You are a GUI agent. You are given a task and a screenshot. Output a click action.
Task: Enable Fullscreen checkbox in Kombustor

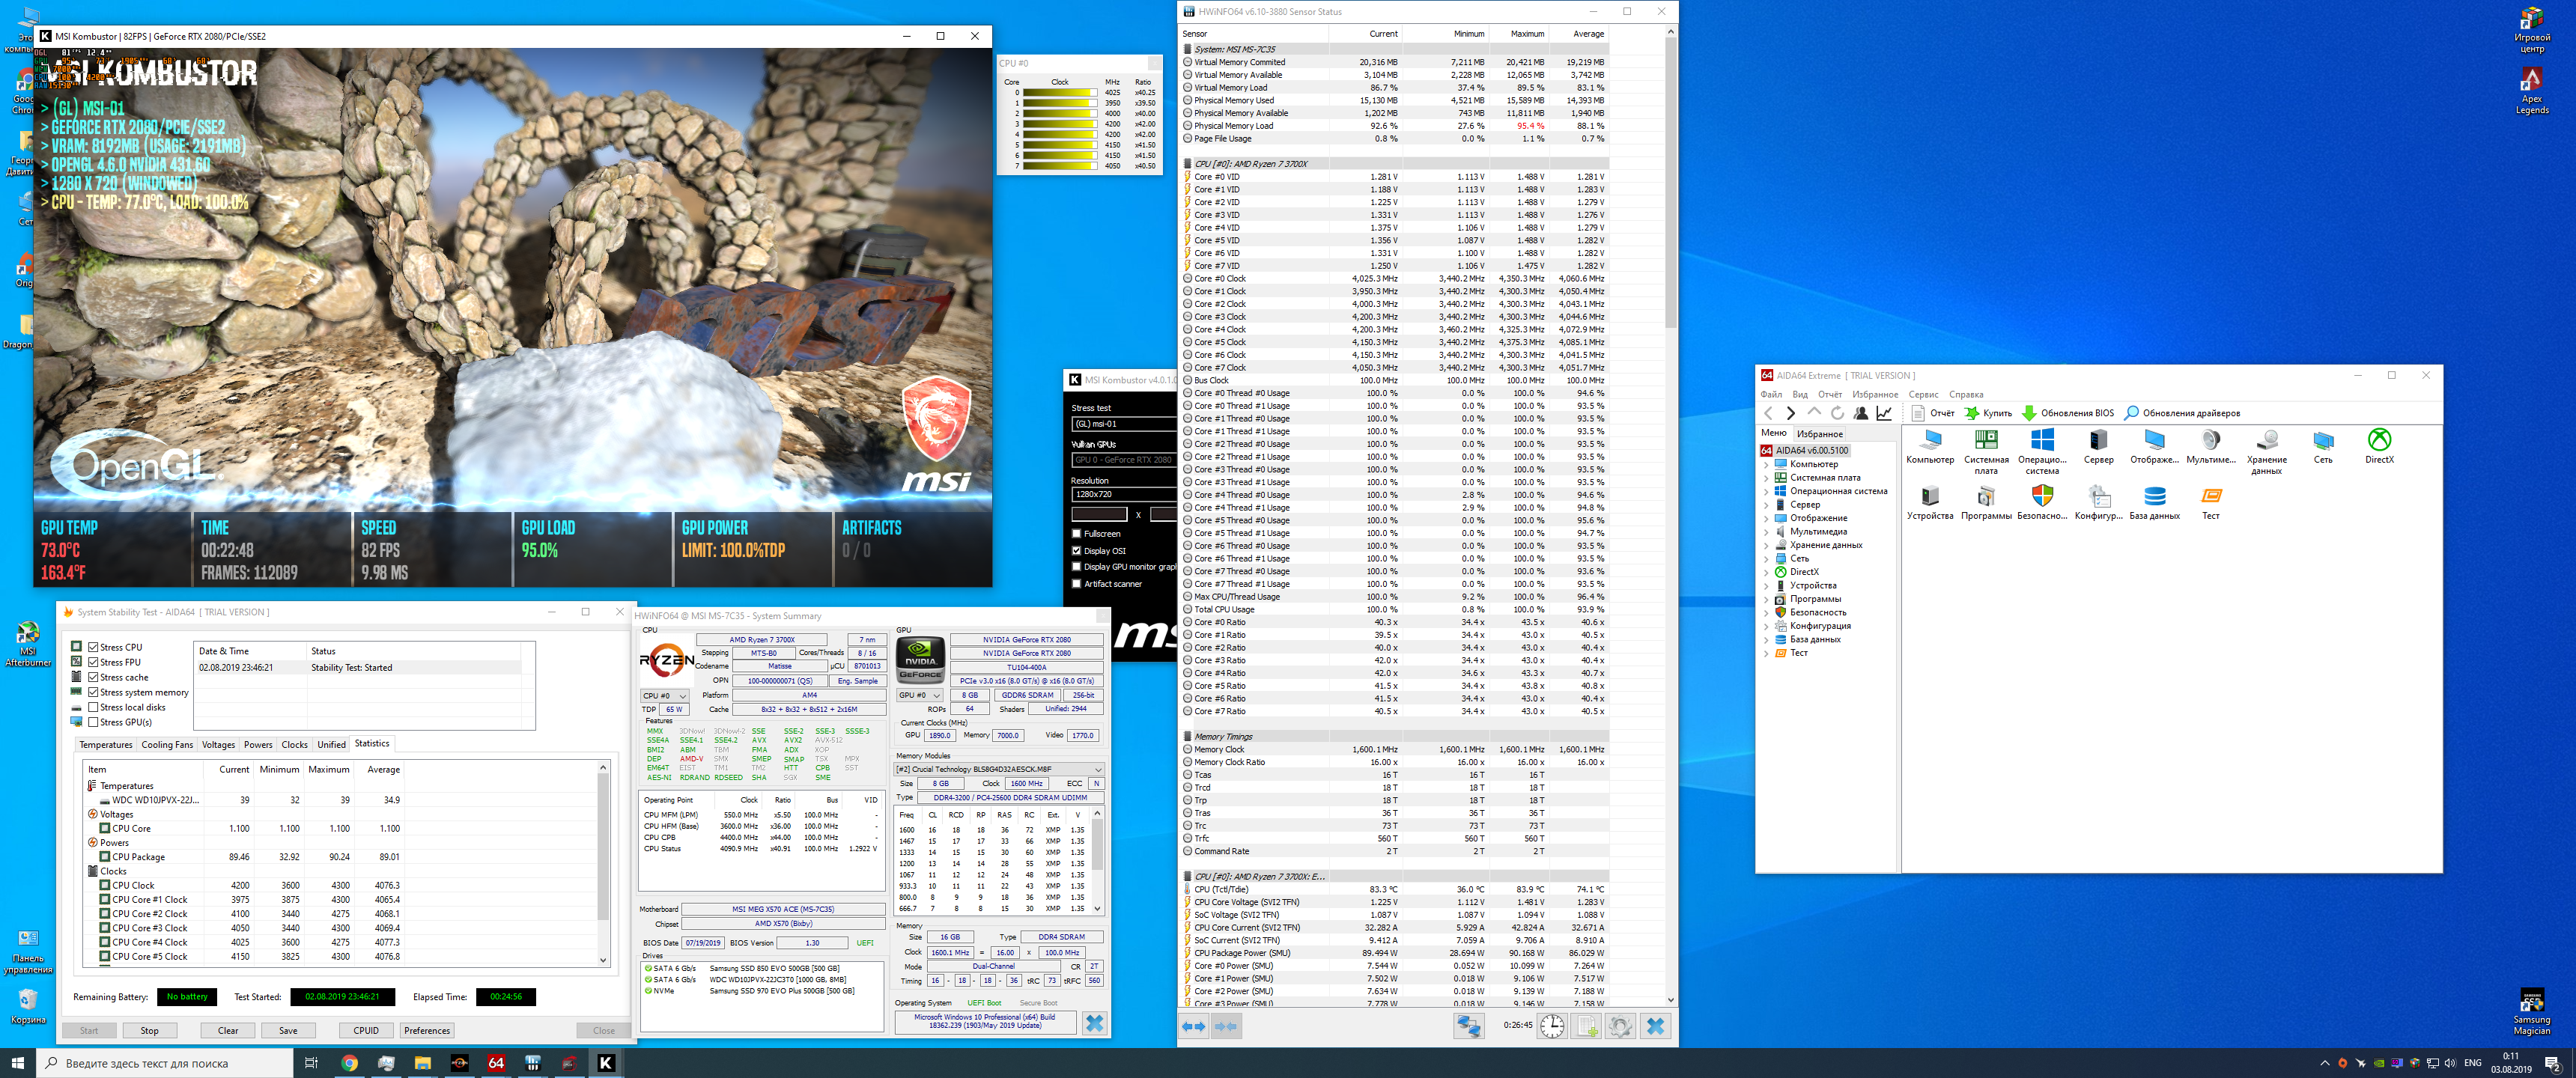coord(1077,534)
